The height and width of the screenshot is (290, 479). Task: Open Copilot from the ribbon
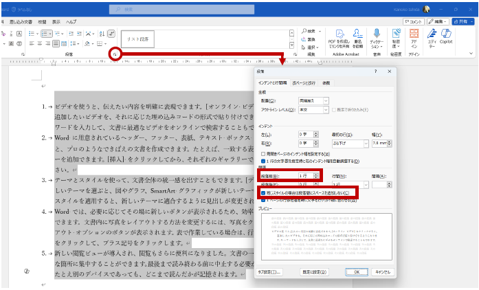tap(447, 34)
